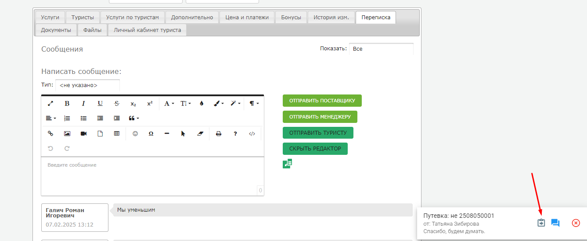Image resolution: width=587 pixels, height=241 pixels.
Task: Open the emoticons picker
Action: click(135, 134)
